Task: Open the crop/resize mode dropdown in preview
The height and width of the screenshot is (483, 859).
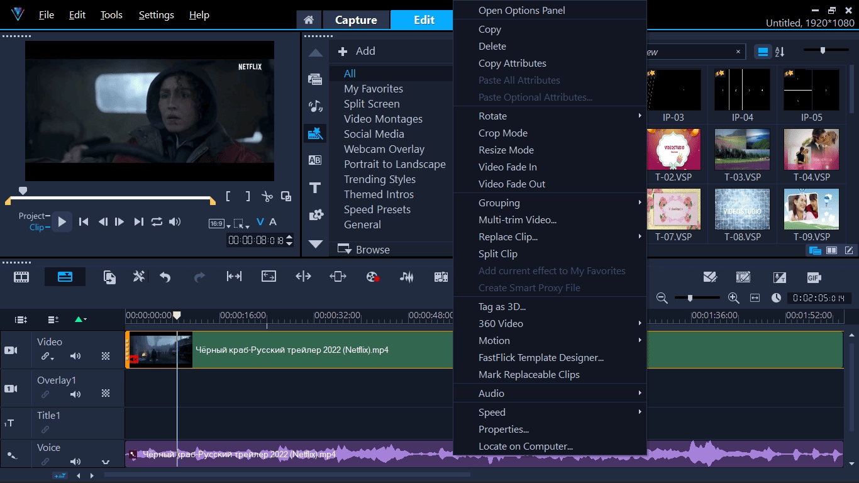Action: click(x=241, y=223)
